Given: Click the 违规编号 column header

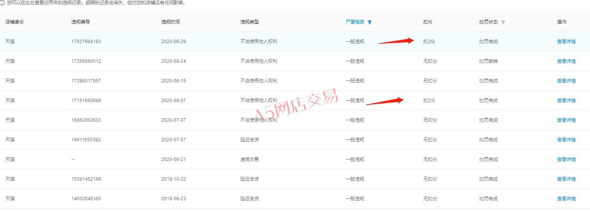Looking at the screenshot, I should pyautogui.click(x=81, y=22).
